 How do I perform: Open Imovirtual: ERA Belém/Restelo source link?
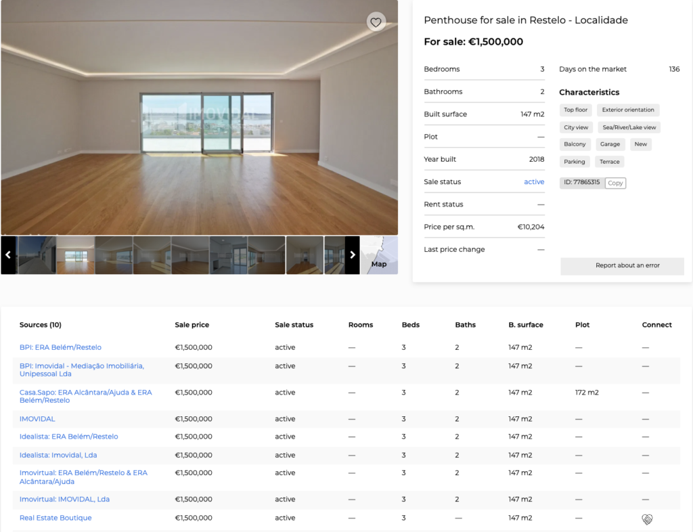[83, 477]
